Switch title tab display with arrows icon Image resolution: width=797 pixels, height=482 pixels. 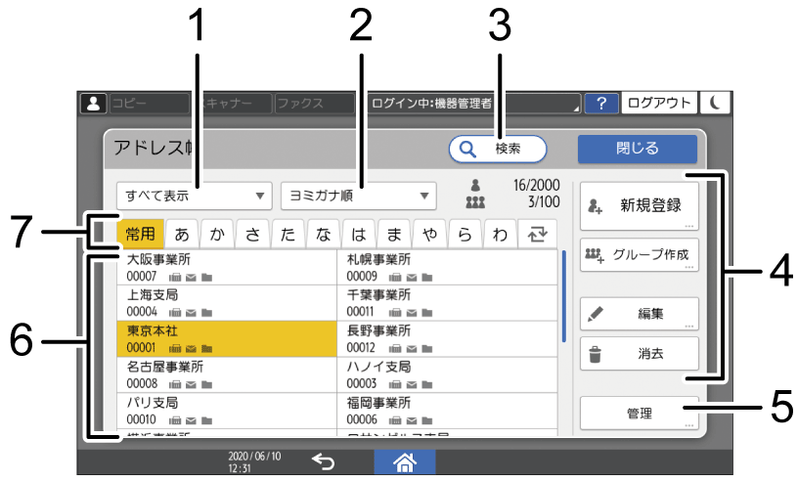coord(537,234)
